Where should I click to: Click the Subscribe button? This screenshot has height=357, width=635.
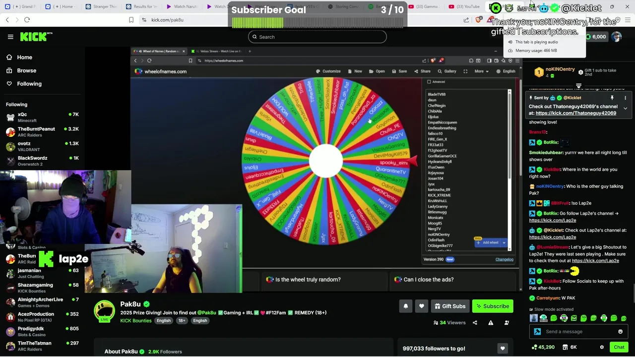point(493,306)
